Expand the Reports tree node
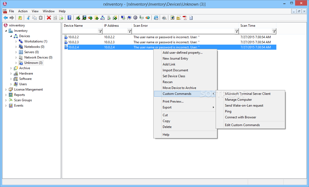 pyautogui.click(x=6, y=95)
